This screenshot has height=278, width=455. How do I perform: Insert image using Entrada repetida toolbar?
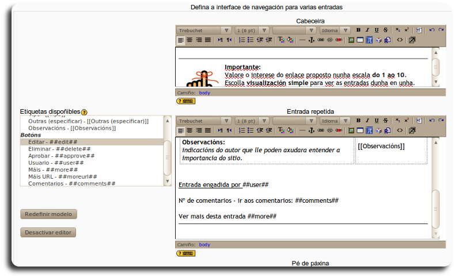pyautogui.click(x=351, y=130)
